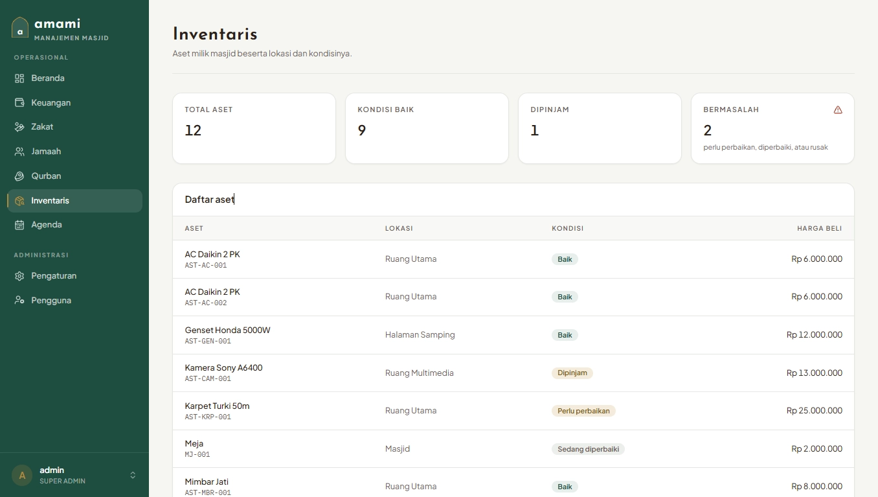Click the Total Aset summary card
The image size is (878, 497).
pyautogui.click(x=254, y=128)
